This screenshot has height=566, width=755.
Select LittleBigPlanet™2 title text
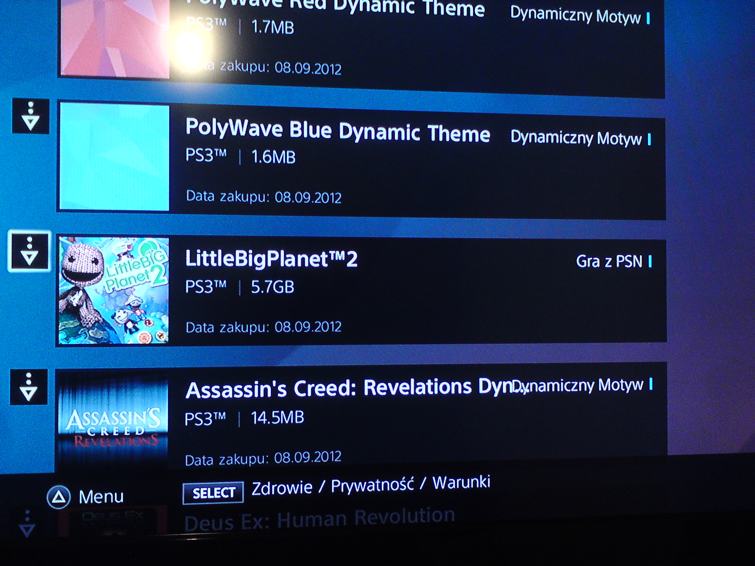point(271,259)
